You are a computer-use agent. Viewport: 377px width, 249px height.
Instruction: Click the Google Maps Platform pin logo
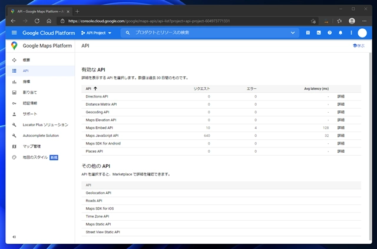pyautogui.click(x=14, y=46)
